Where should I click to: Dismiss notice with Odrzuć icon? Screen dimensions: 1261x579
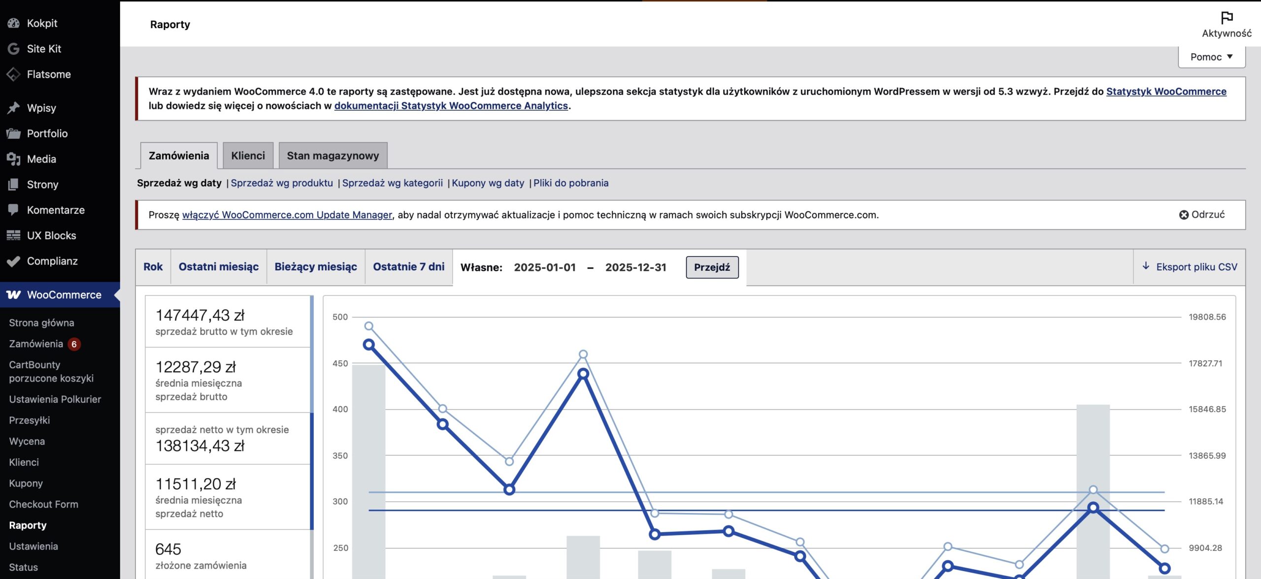click(x=1184, y=215)
